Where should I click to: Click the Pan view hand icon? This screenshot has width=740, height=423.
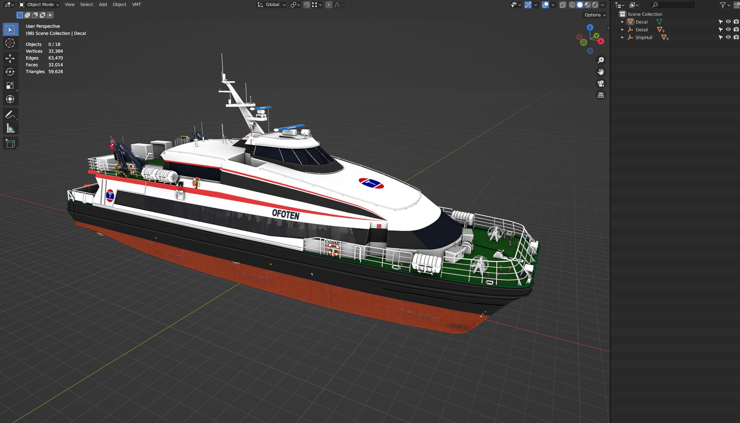[x=601, y=72]
